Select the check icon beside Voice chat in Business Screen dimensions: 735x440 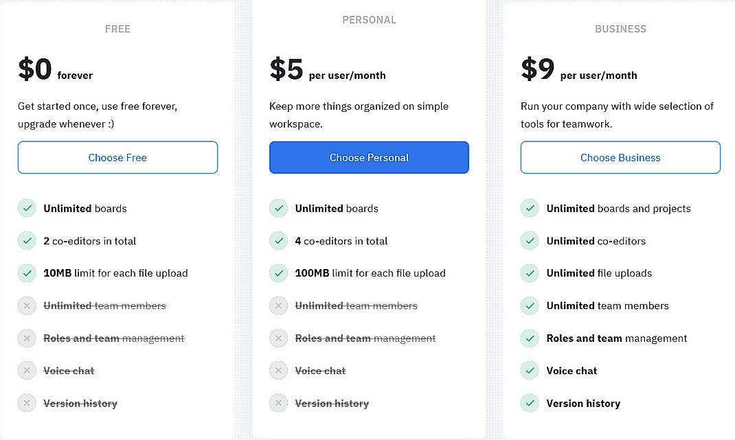click(530, 371)
